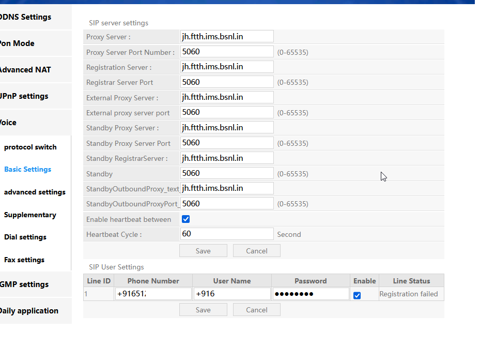Uncheck the Enable checkbox for Line 1
The height and width of the screenshot is (346, 480).
tap(357, 295)
